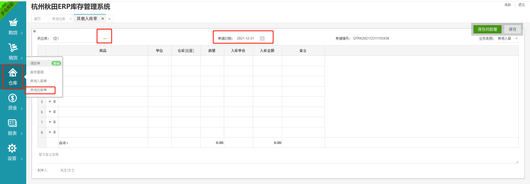
Task: Open the calendar icon beside 单据日期
Action: [262, 38]
